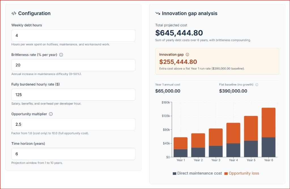Show Flat baseline info icon
Screen dimensions: 290x189
pos(257,85)
